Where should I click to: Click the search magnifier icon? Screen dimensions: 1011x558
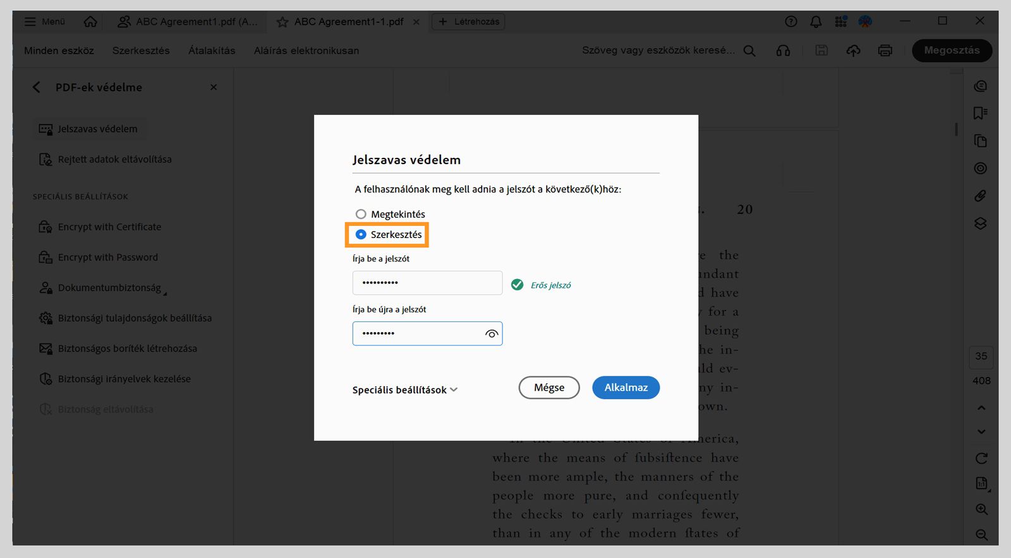749,50
